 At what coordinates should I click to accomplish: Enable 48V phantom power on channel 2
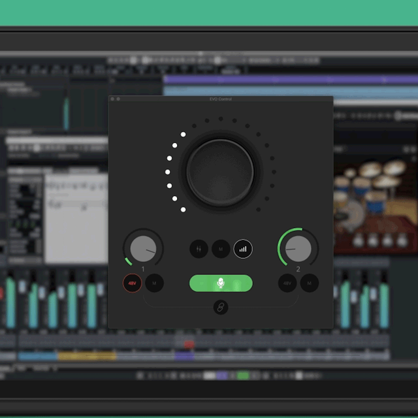tap(287, 283)
